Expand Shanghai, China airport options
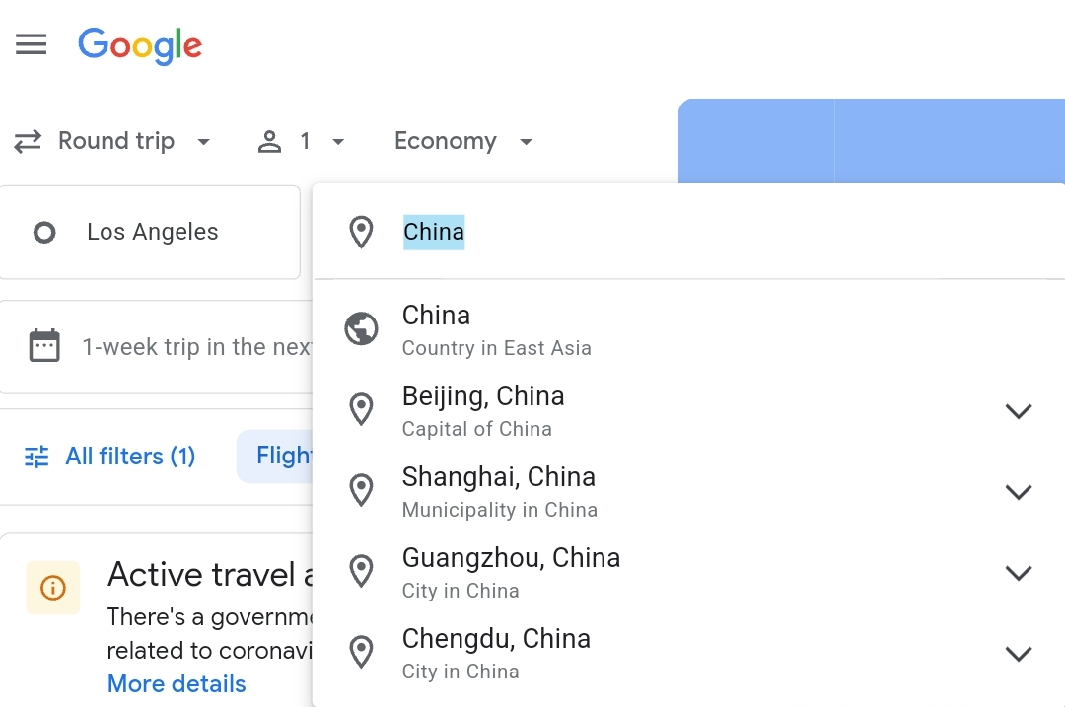Image resolution: width=1065 pixels, height=707 pixels. pos(1019,492)
